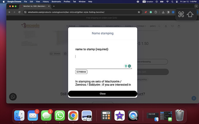This screenshot has height=124, width=199.
Task: Click the embossing option button behind the dialog
Action: (x=152, y=62)
